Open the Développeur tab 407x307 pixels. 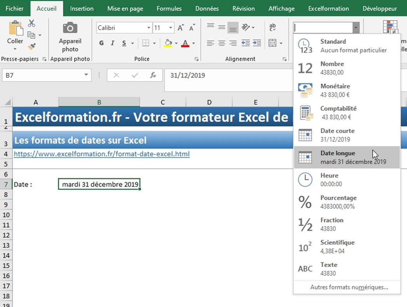380,9
